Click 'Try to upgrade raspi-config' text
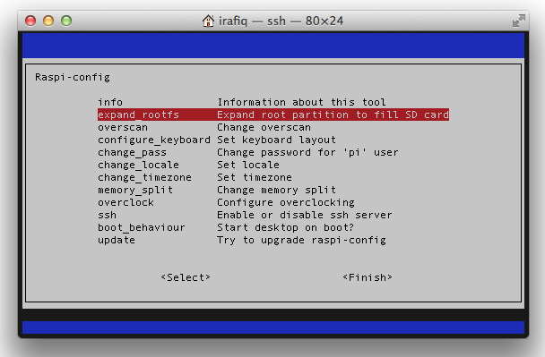 tap(301, 240)
